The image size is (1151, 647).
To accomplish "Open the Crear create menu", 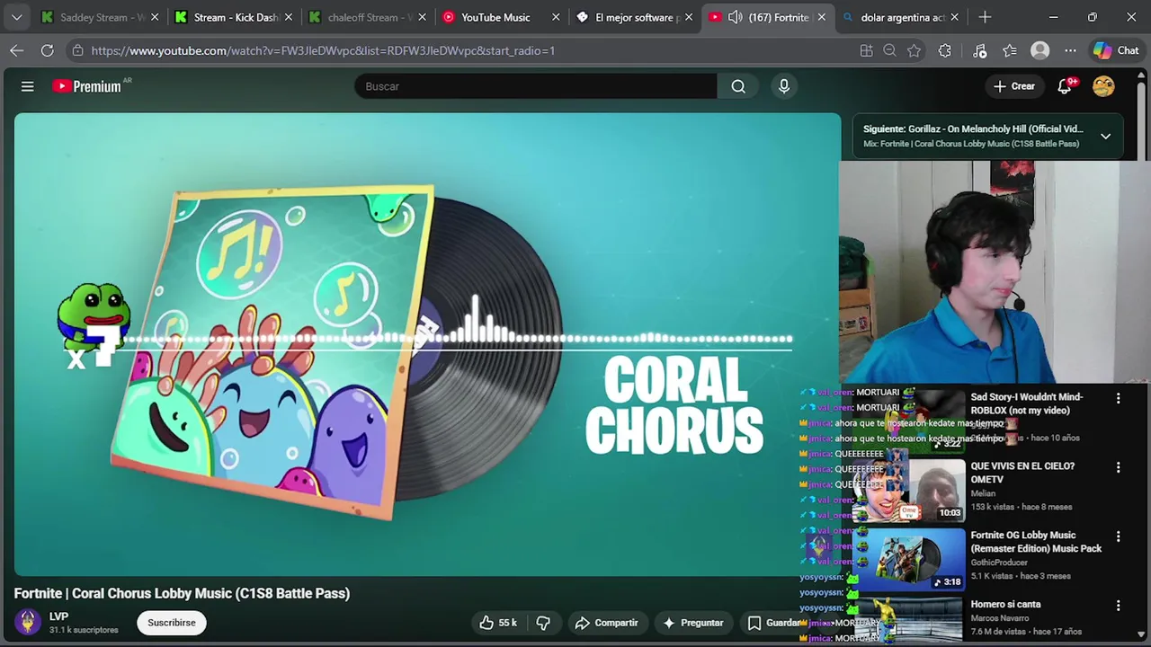I will tap(1014, 86).
